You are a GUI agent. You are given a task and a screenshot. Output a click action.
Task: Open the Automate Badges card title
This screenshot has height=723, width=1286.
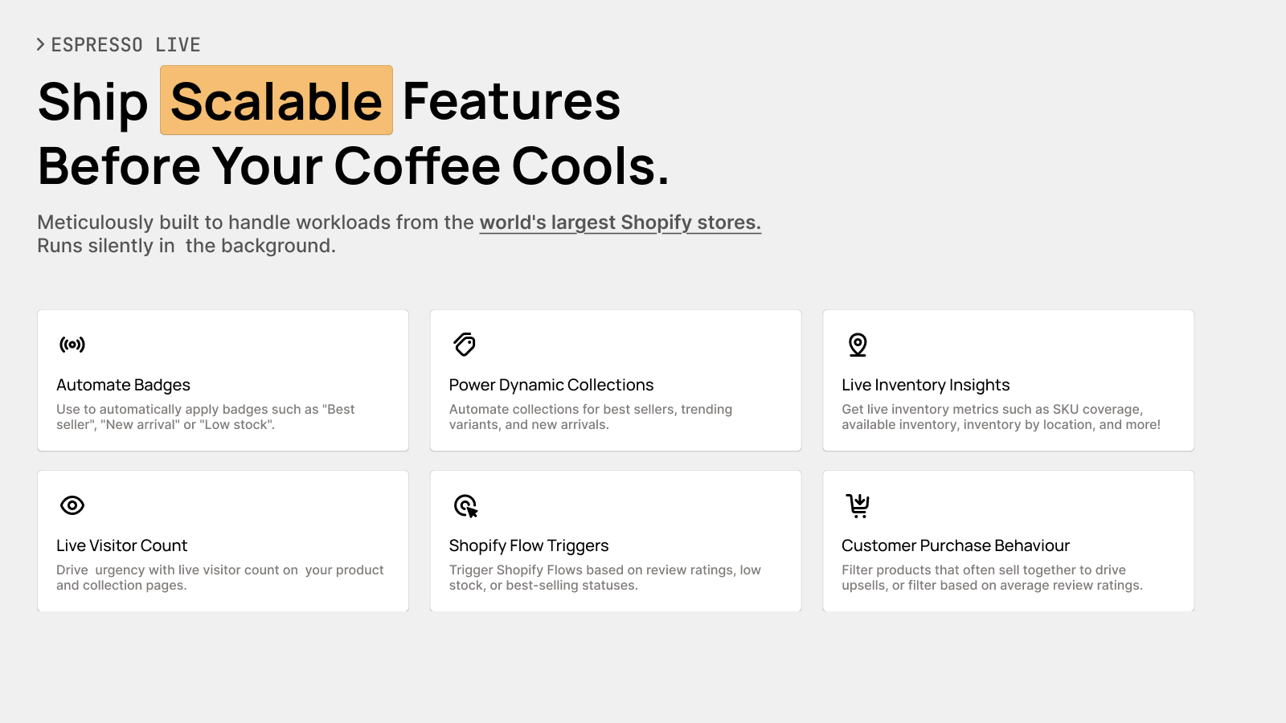123,385
